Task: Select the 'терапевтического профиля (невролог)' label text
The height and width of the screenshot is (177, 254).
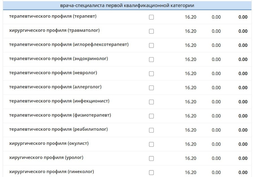Action: 53,73
